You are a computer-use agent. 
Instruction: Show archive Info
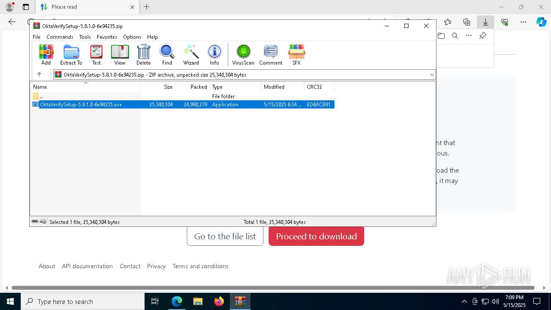pyautogui.click(x=214, y=55)
